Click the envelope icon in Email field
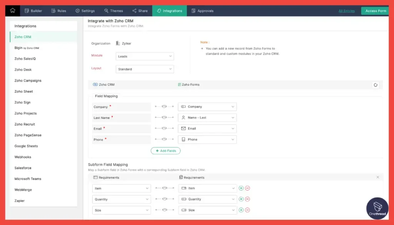 pyautogui.click(x=184, y=128)
